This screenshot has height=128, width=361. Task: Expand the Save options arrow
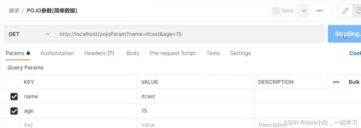pyautogui.click(x=304, y=11)
